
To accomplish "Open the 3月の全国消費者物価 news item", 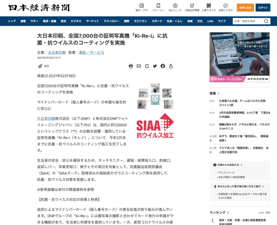I will (245, 115).
